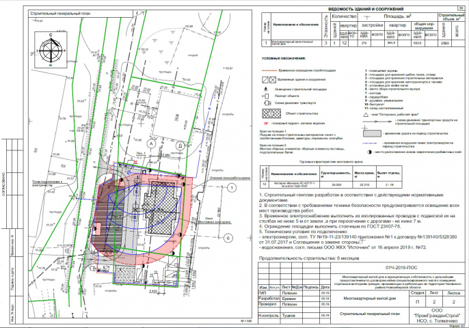Click the page number box 50

pos(461,8)
